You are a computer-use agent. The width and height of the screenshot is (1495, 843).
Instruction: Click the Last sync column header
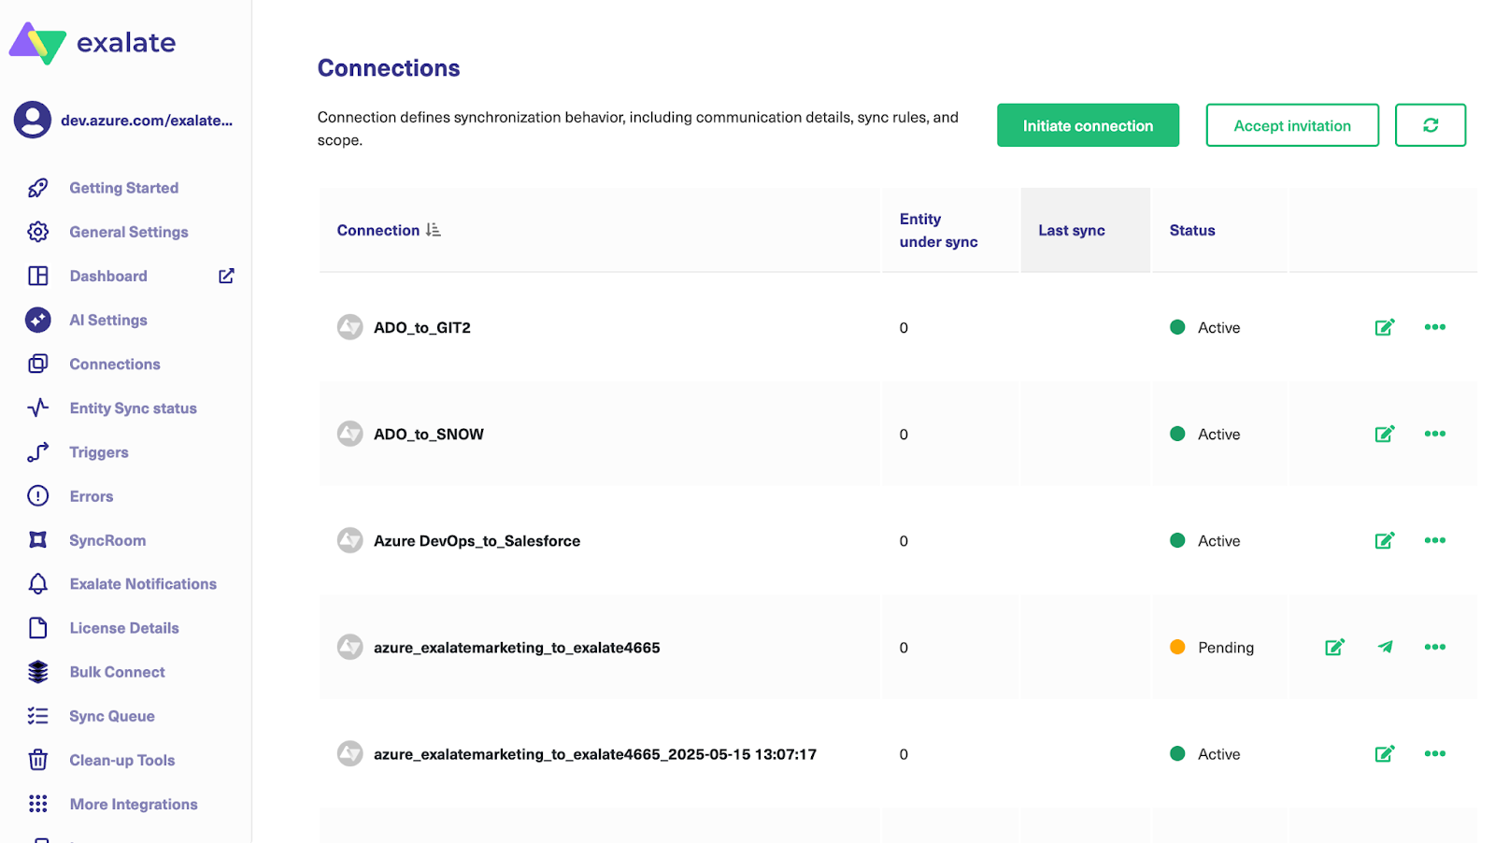click(x=1071, y=231)
